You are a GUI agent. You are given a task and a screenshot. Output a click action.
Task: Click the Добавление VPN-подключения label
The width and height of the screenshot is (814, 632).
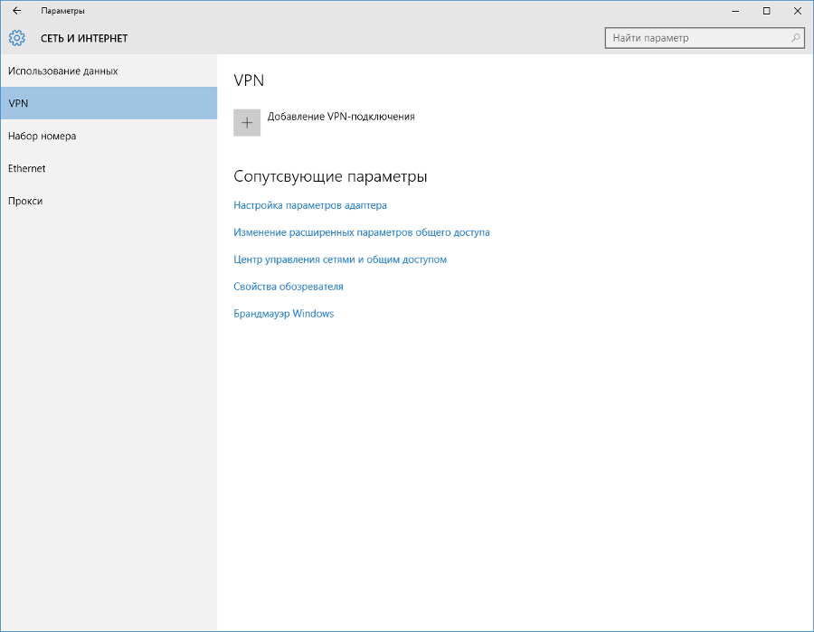(341, 117)
